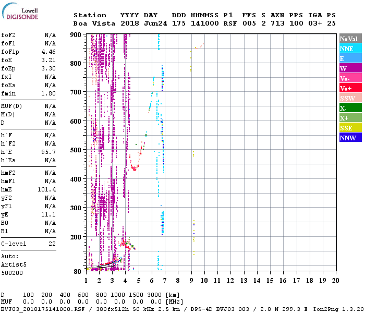Click the foF1p value 4.46
This screenshot has height=313, width=365.
pos(48,52)
